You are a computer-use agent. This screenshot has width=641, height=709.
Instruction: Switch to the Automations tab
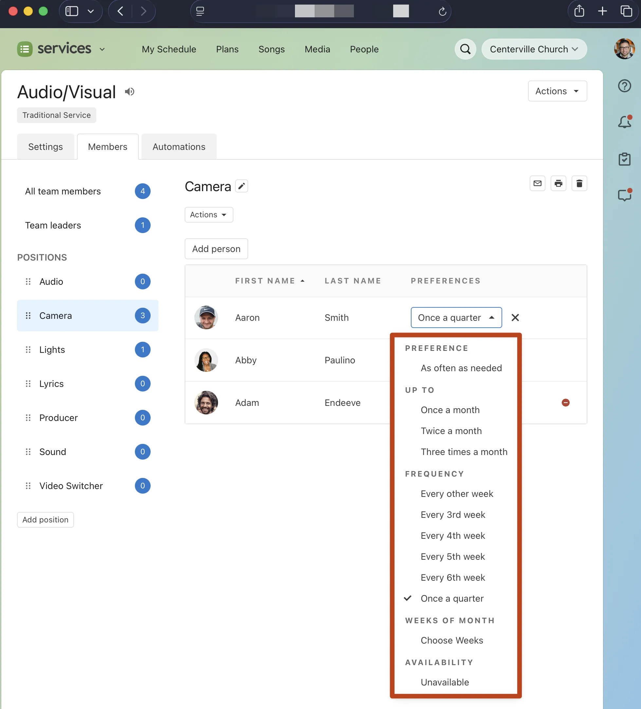[179, 147]
